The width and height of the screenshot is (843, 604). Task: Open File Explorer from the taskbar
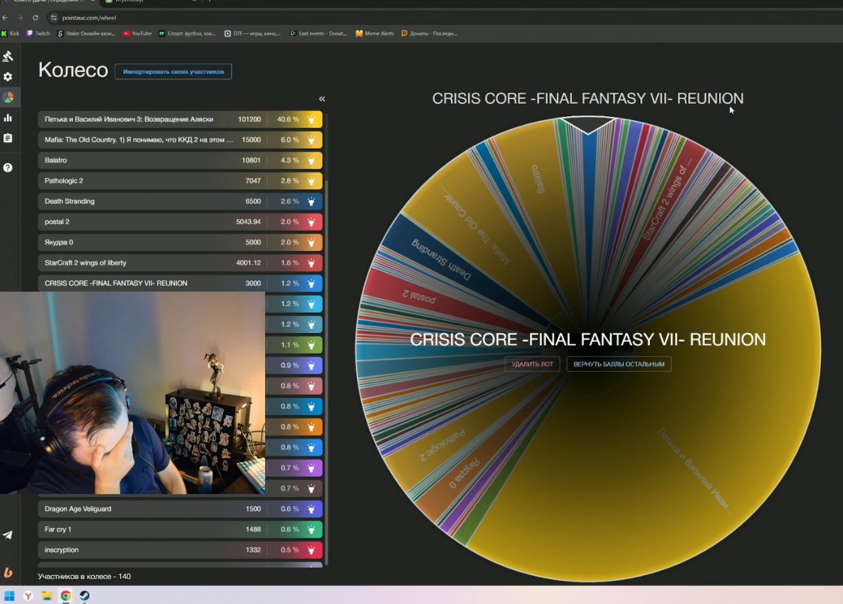click(47, 595)
